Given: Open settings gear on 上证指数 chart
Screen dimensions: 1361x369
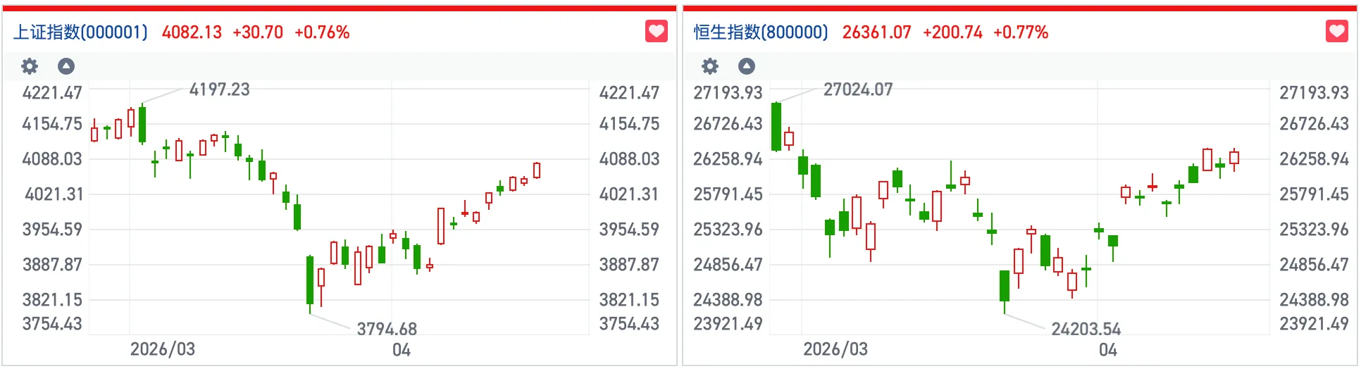Looking at the screenshot, I should [30, 66].
